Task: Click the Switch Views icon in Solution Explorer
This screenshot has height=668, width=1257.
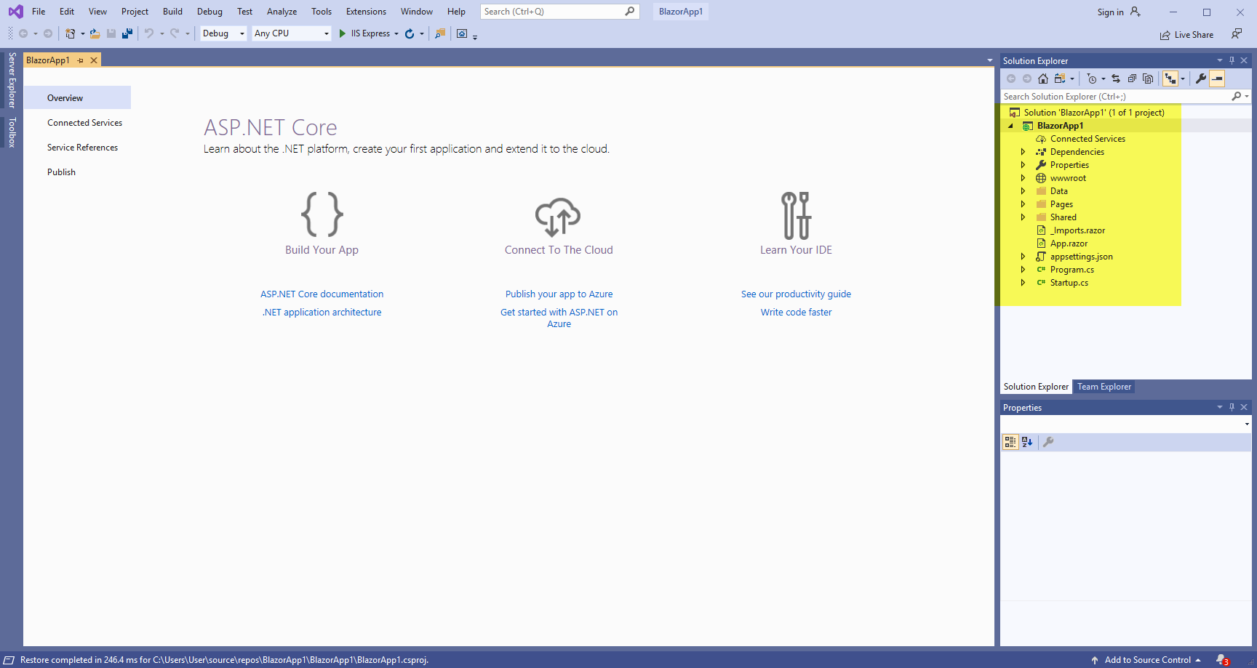Action: point(1060,79)
